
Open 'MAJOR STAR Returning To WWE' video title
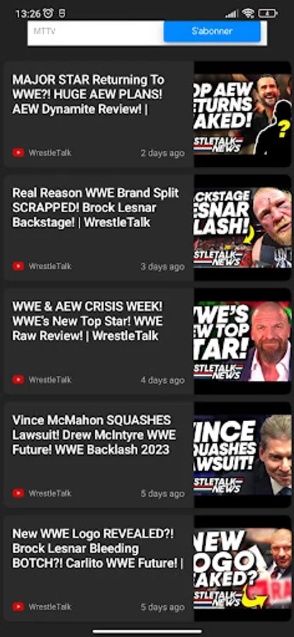click(89, 94)
